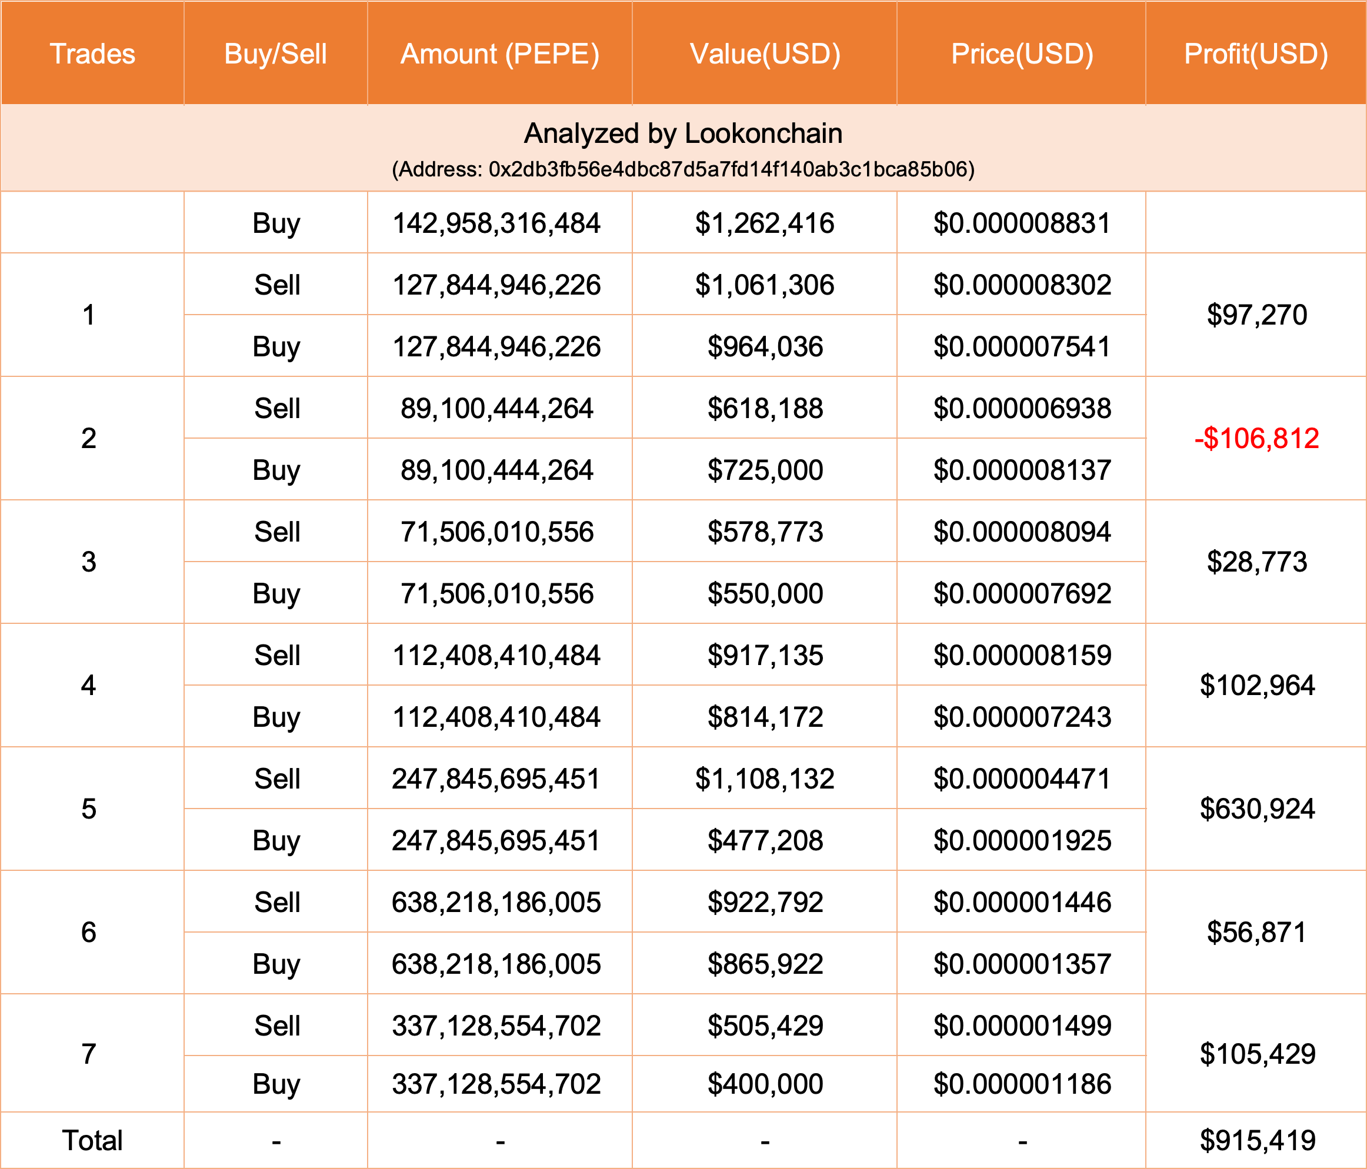Image resolution: width=1367 pixels, height=1169 pixels.
Task: Click the price $0.000004471 cell
Action: pyautogui.click(x=1021, y=779)
